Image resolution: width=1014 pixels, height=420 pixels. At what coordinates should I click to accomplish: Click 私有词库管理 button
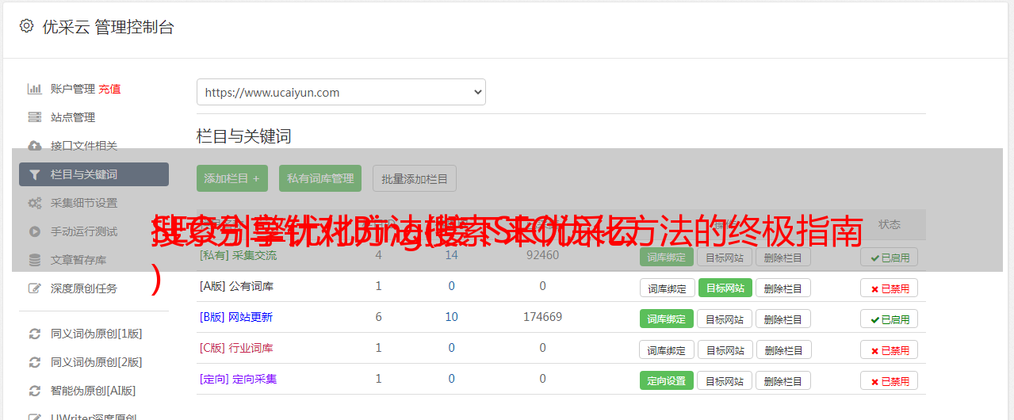tap(320, 178)
